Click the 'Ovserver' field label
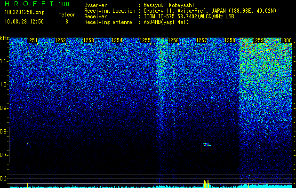 [96, 5]
